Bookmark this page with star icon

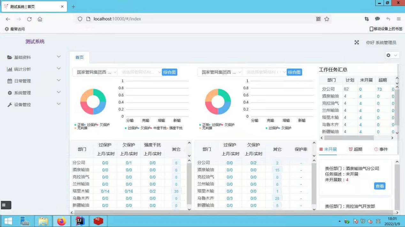click(327, 19)
